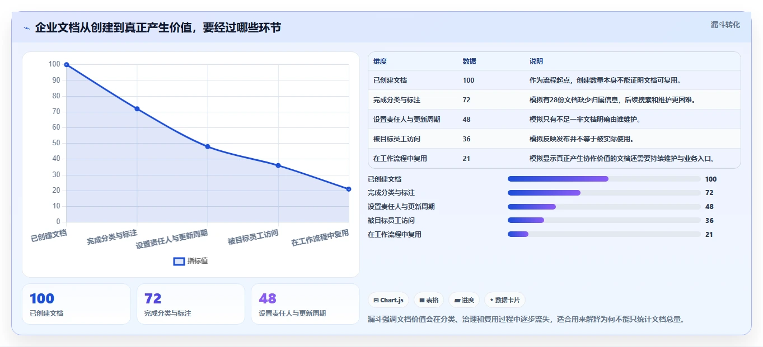Click the description starting 模拟只有不足一半
Viewport: 763px width, 347px height.
point(585,120)
